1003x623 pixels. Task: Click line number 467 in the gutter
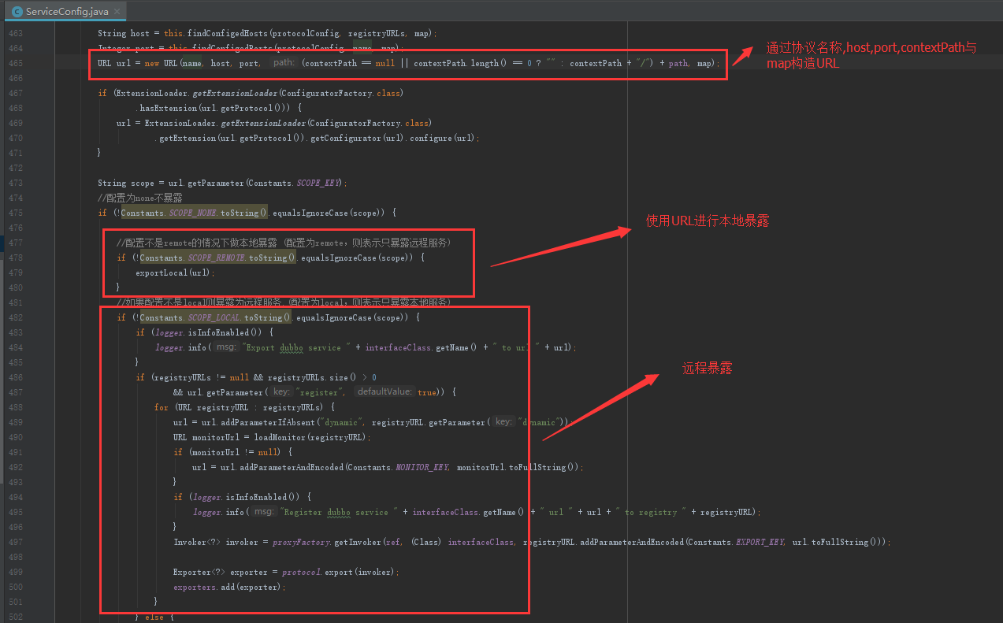[x=14, y=93]
